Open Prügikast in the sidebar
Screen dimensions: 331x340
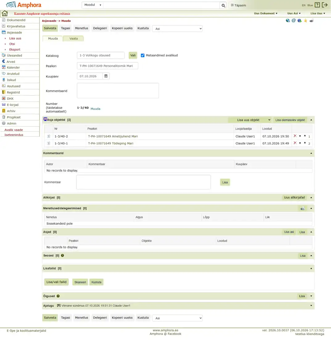pos(14,117)
